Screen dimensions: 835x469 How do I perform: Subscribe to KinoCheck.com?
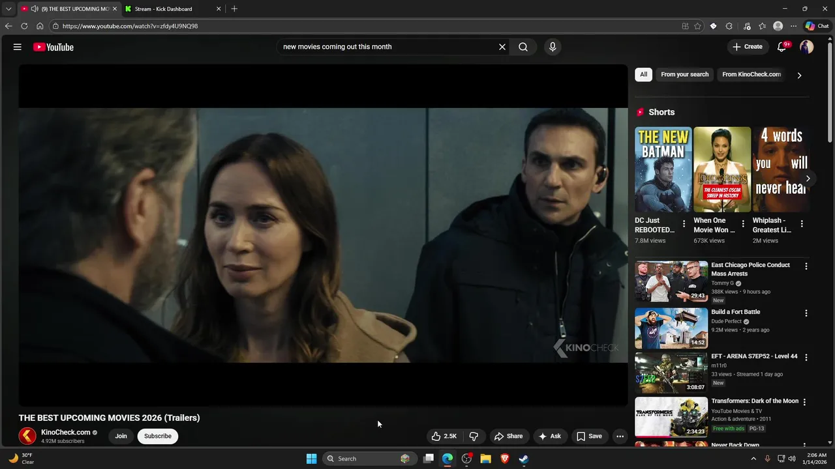point(158,436)
